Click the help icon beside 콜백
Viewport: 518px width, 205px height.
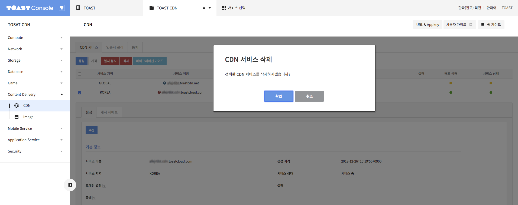click(x=94, y=198)
